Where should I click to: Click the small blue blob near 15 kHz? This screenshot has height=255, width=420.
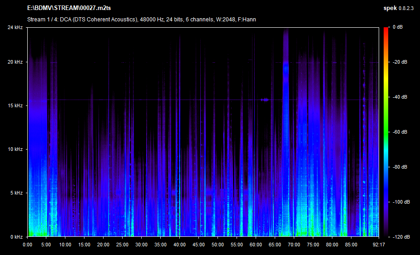point(265,100)
